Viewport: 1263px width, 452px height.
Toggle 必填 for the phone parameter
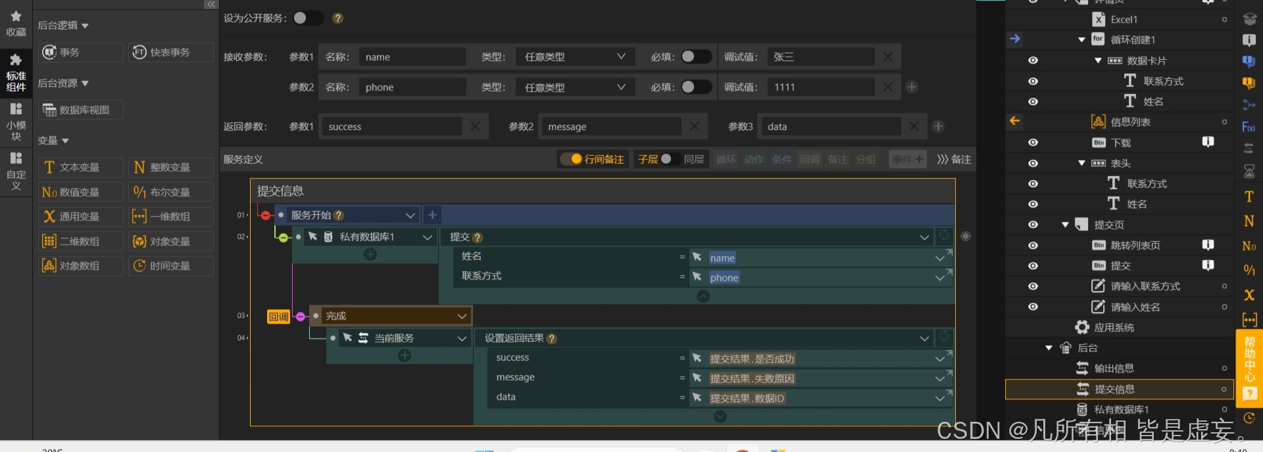tap(696, 87)
